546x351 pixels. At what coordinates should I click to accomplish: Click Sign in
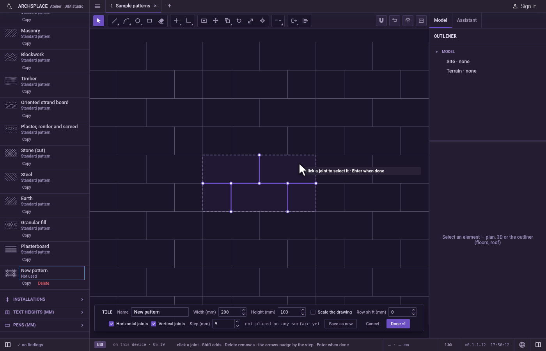tap(525, 6)
